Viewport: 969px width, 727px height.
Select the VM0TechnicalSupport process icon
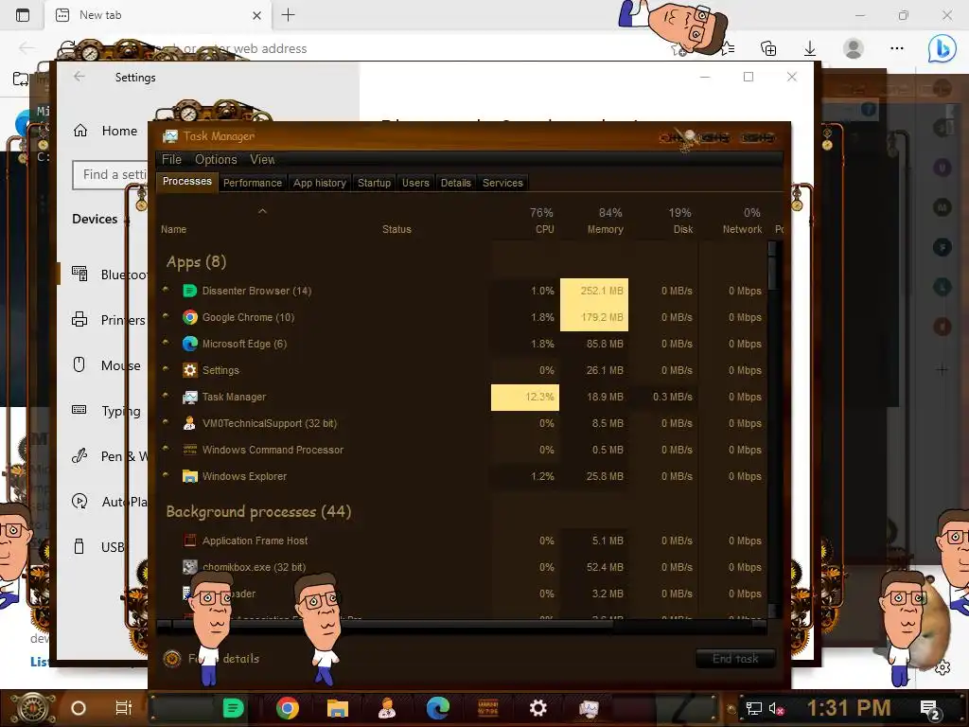pos(189,423)
